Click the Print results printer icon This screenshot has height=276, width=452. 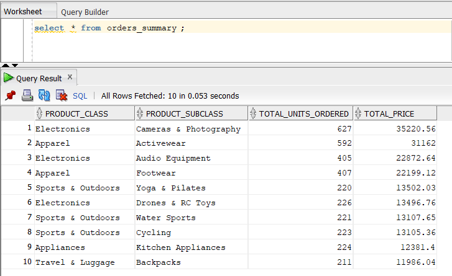[x=27, y=96]
